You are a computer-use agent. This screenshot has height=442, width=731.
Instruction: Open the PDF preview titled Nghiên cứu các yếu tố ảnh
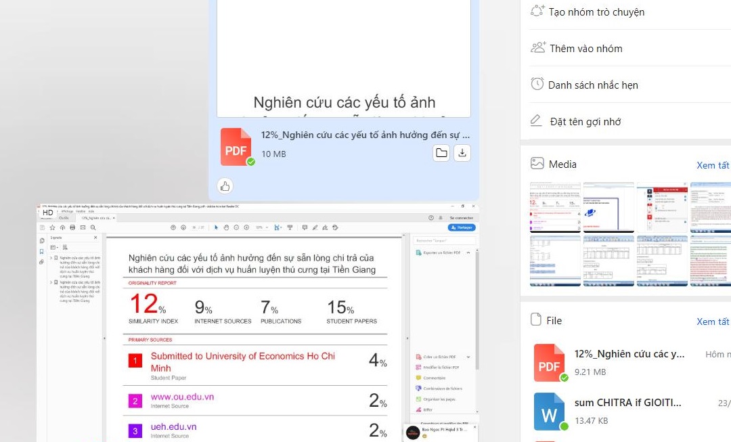coord(344,58)
